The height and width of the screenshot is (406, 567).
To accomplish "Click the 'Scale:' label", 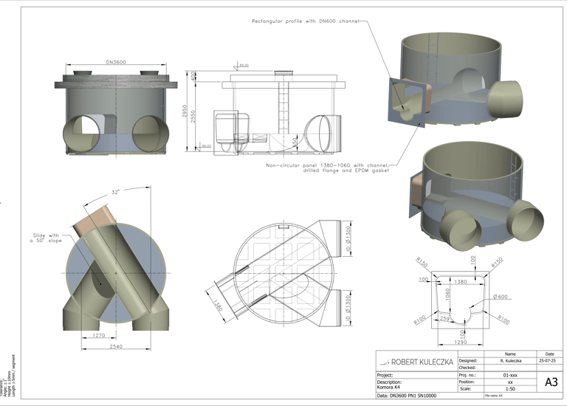I will 466,389.
